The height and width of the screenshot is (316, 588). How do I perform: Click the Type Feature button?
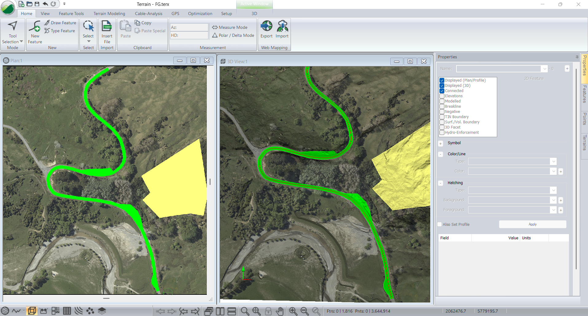(60, 31)
